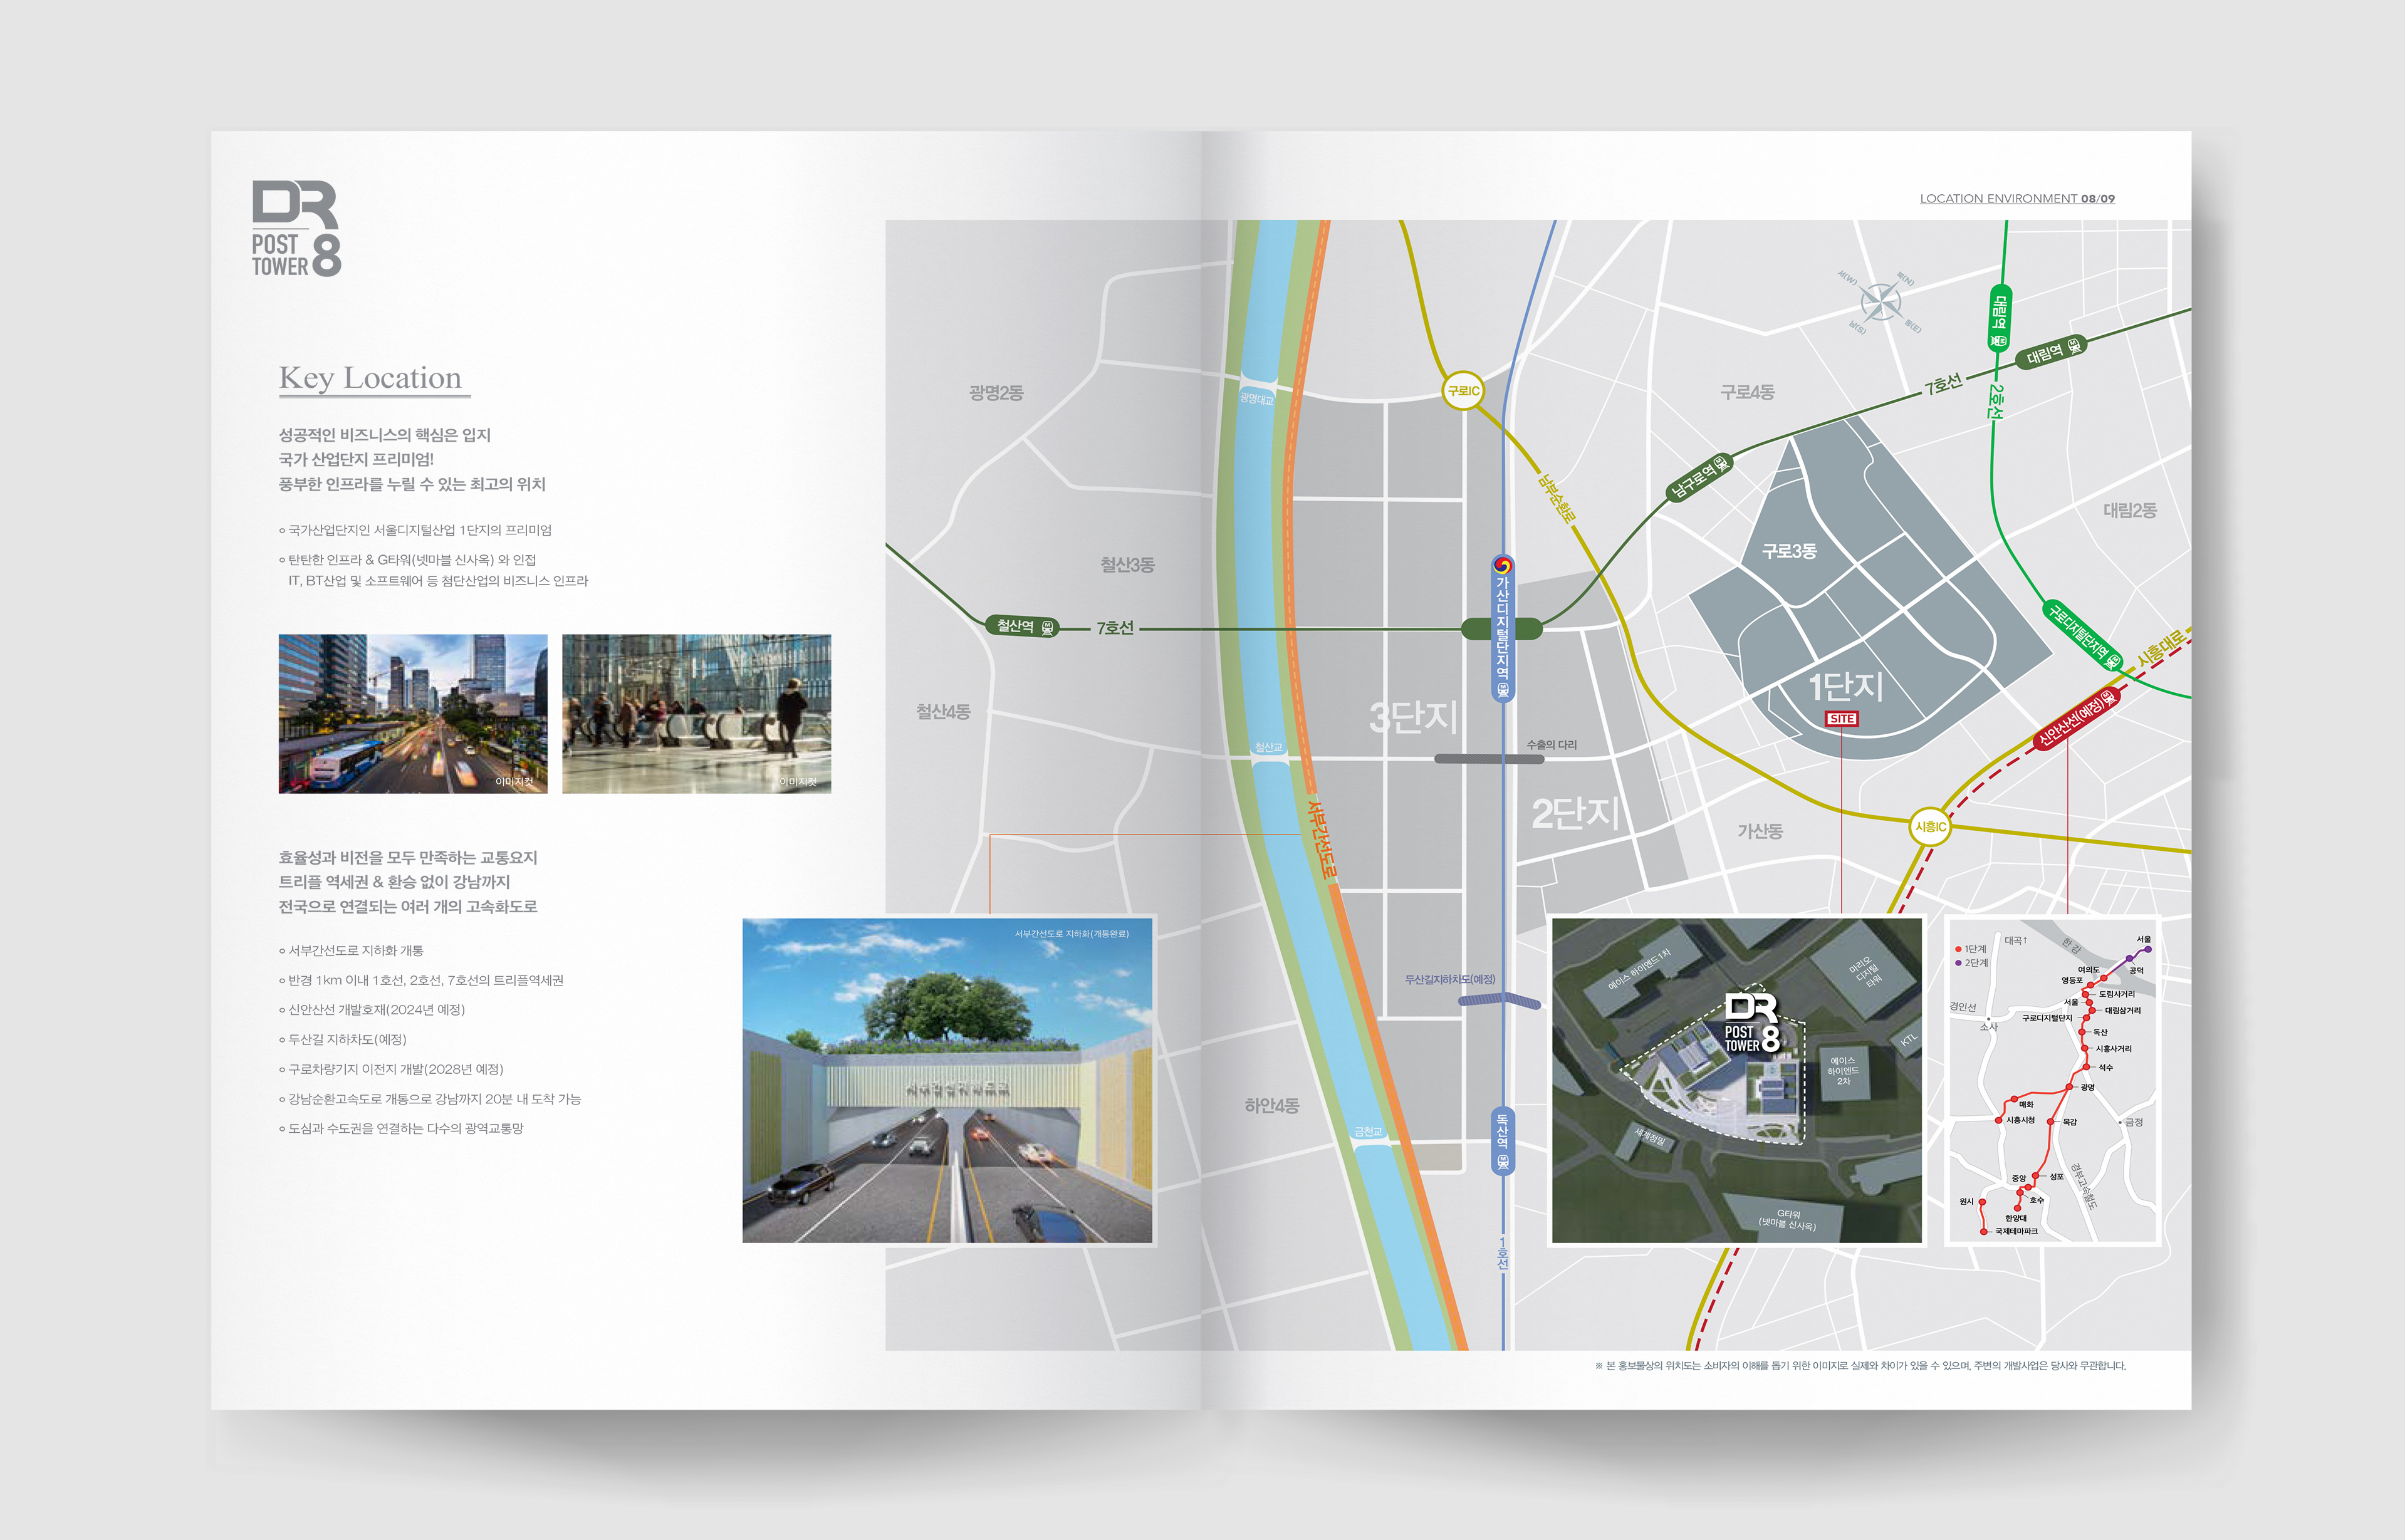This screenshot has width=2405, height=1540.
Task: Click the blue 가산디지털단지역 station badge
Action: [1502, 628]
